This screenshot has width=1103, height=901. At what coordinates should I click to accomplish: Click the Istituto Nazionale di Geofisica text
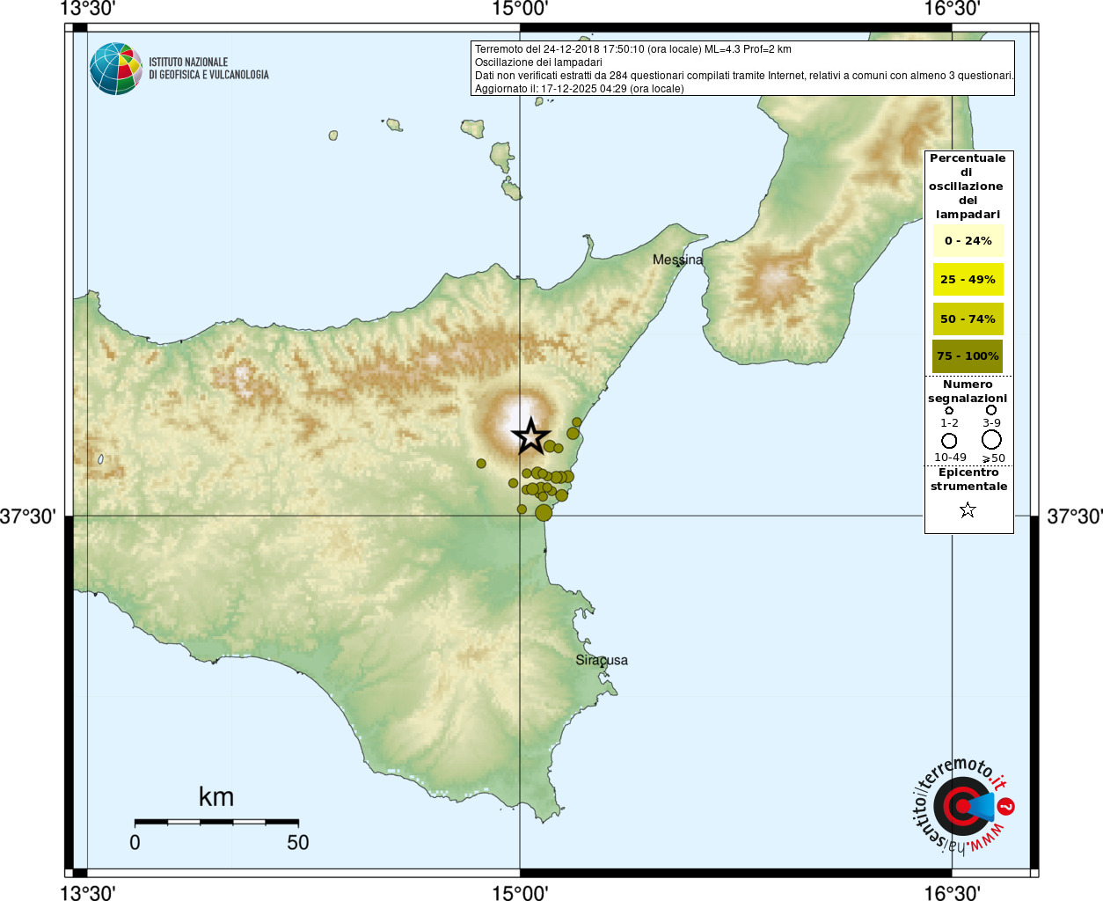click(208, 69)
